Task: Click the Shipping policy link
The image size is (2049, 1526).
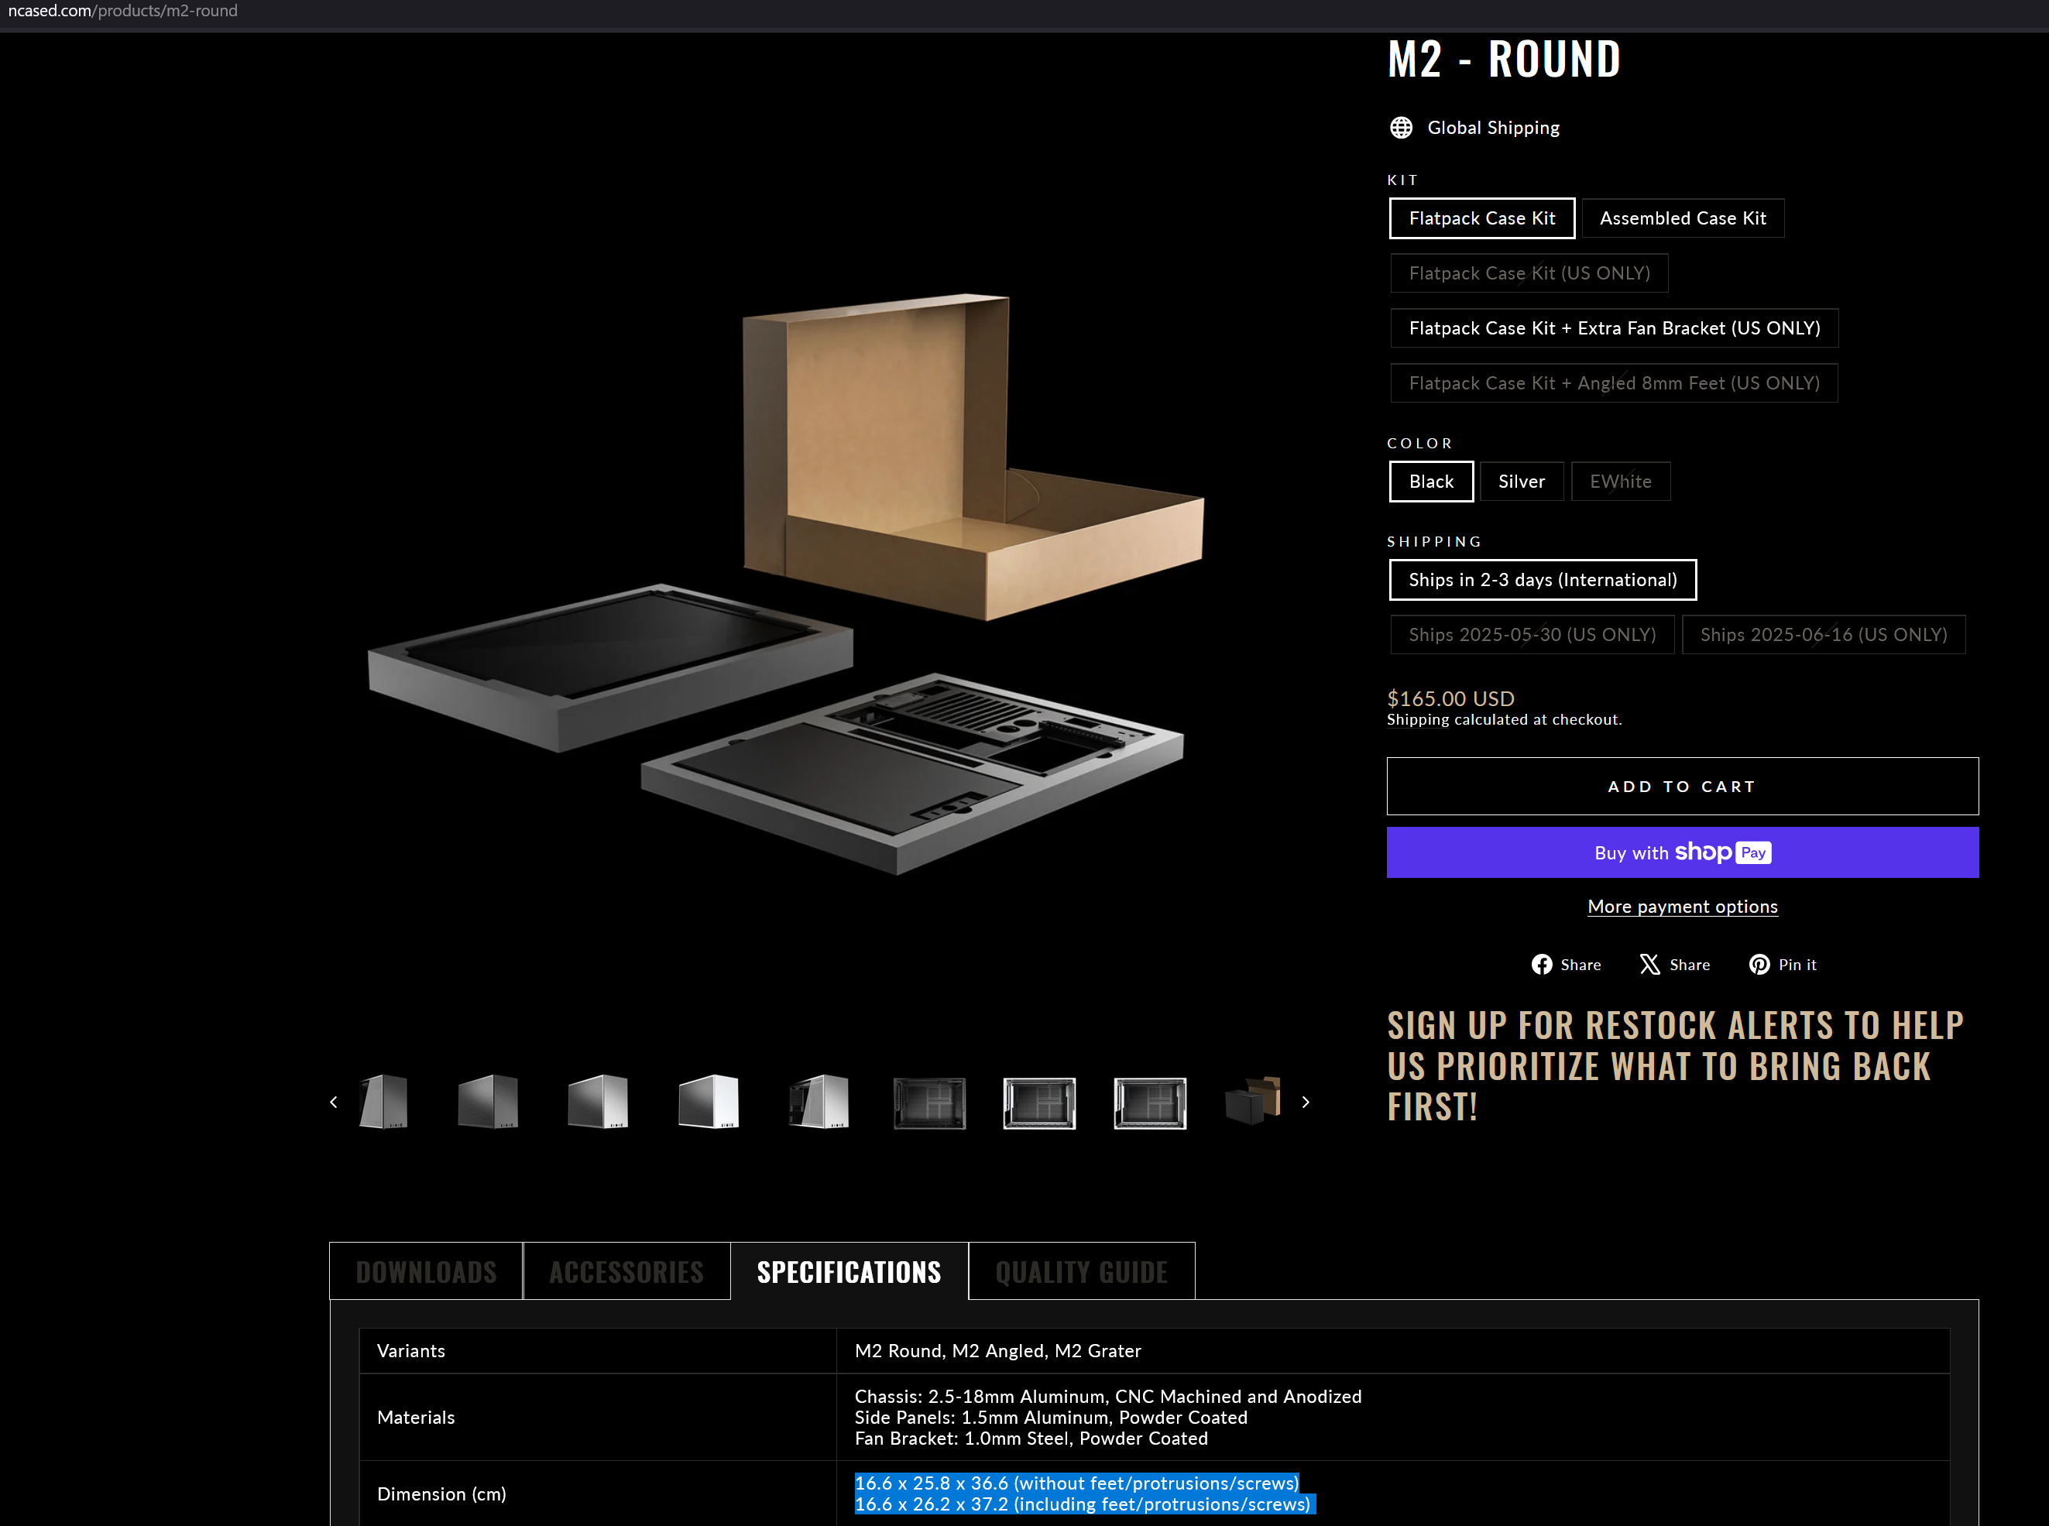Action: click(1417, 721)
